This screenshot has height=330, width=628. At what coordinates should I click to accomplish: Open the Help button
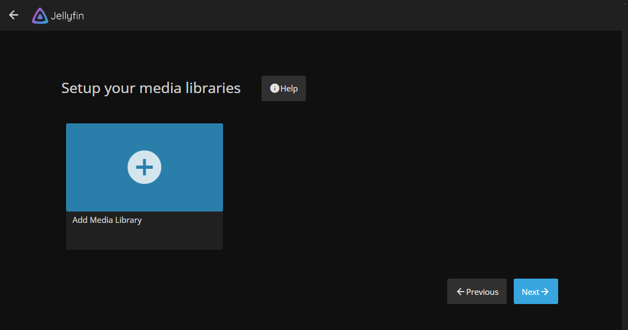[284, 88]
